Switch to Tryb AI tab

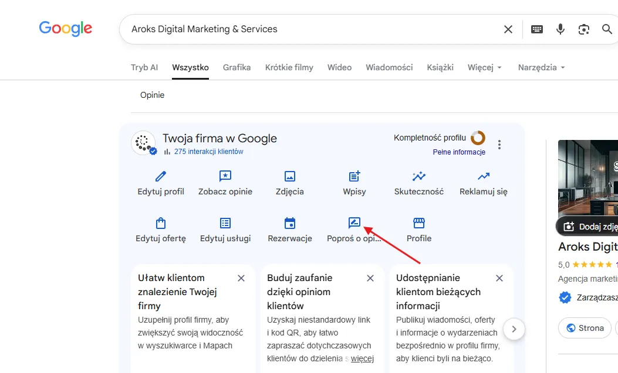coord(144,67)
